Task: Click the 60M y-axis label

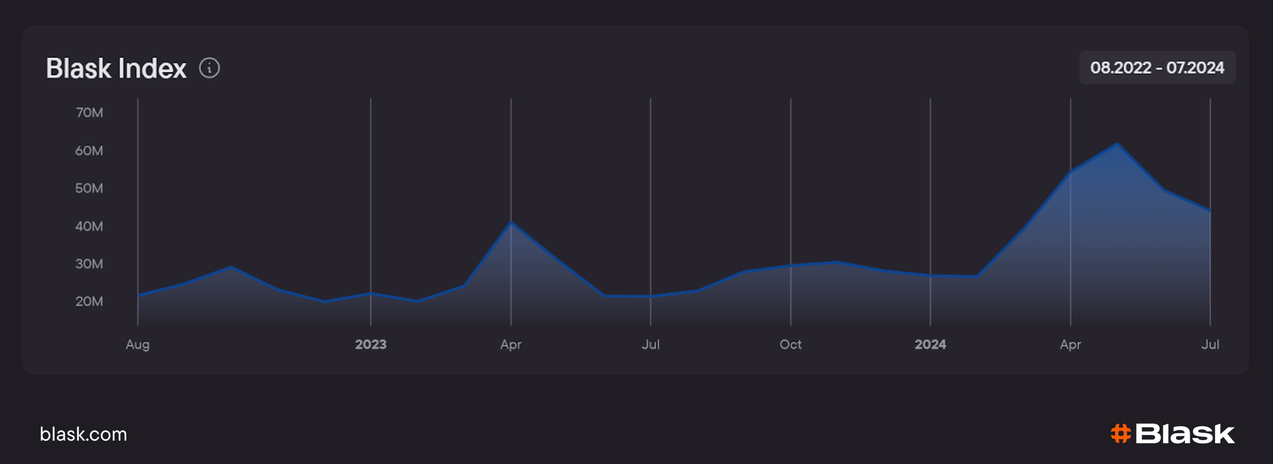Action: point(89,150)
